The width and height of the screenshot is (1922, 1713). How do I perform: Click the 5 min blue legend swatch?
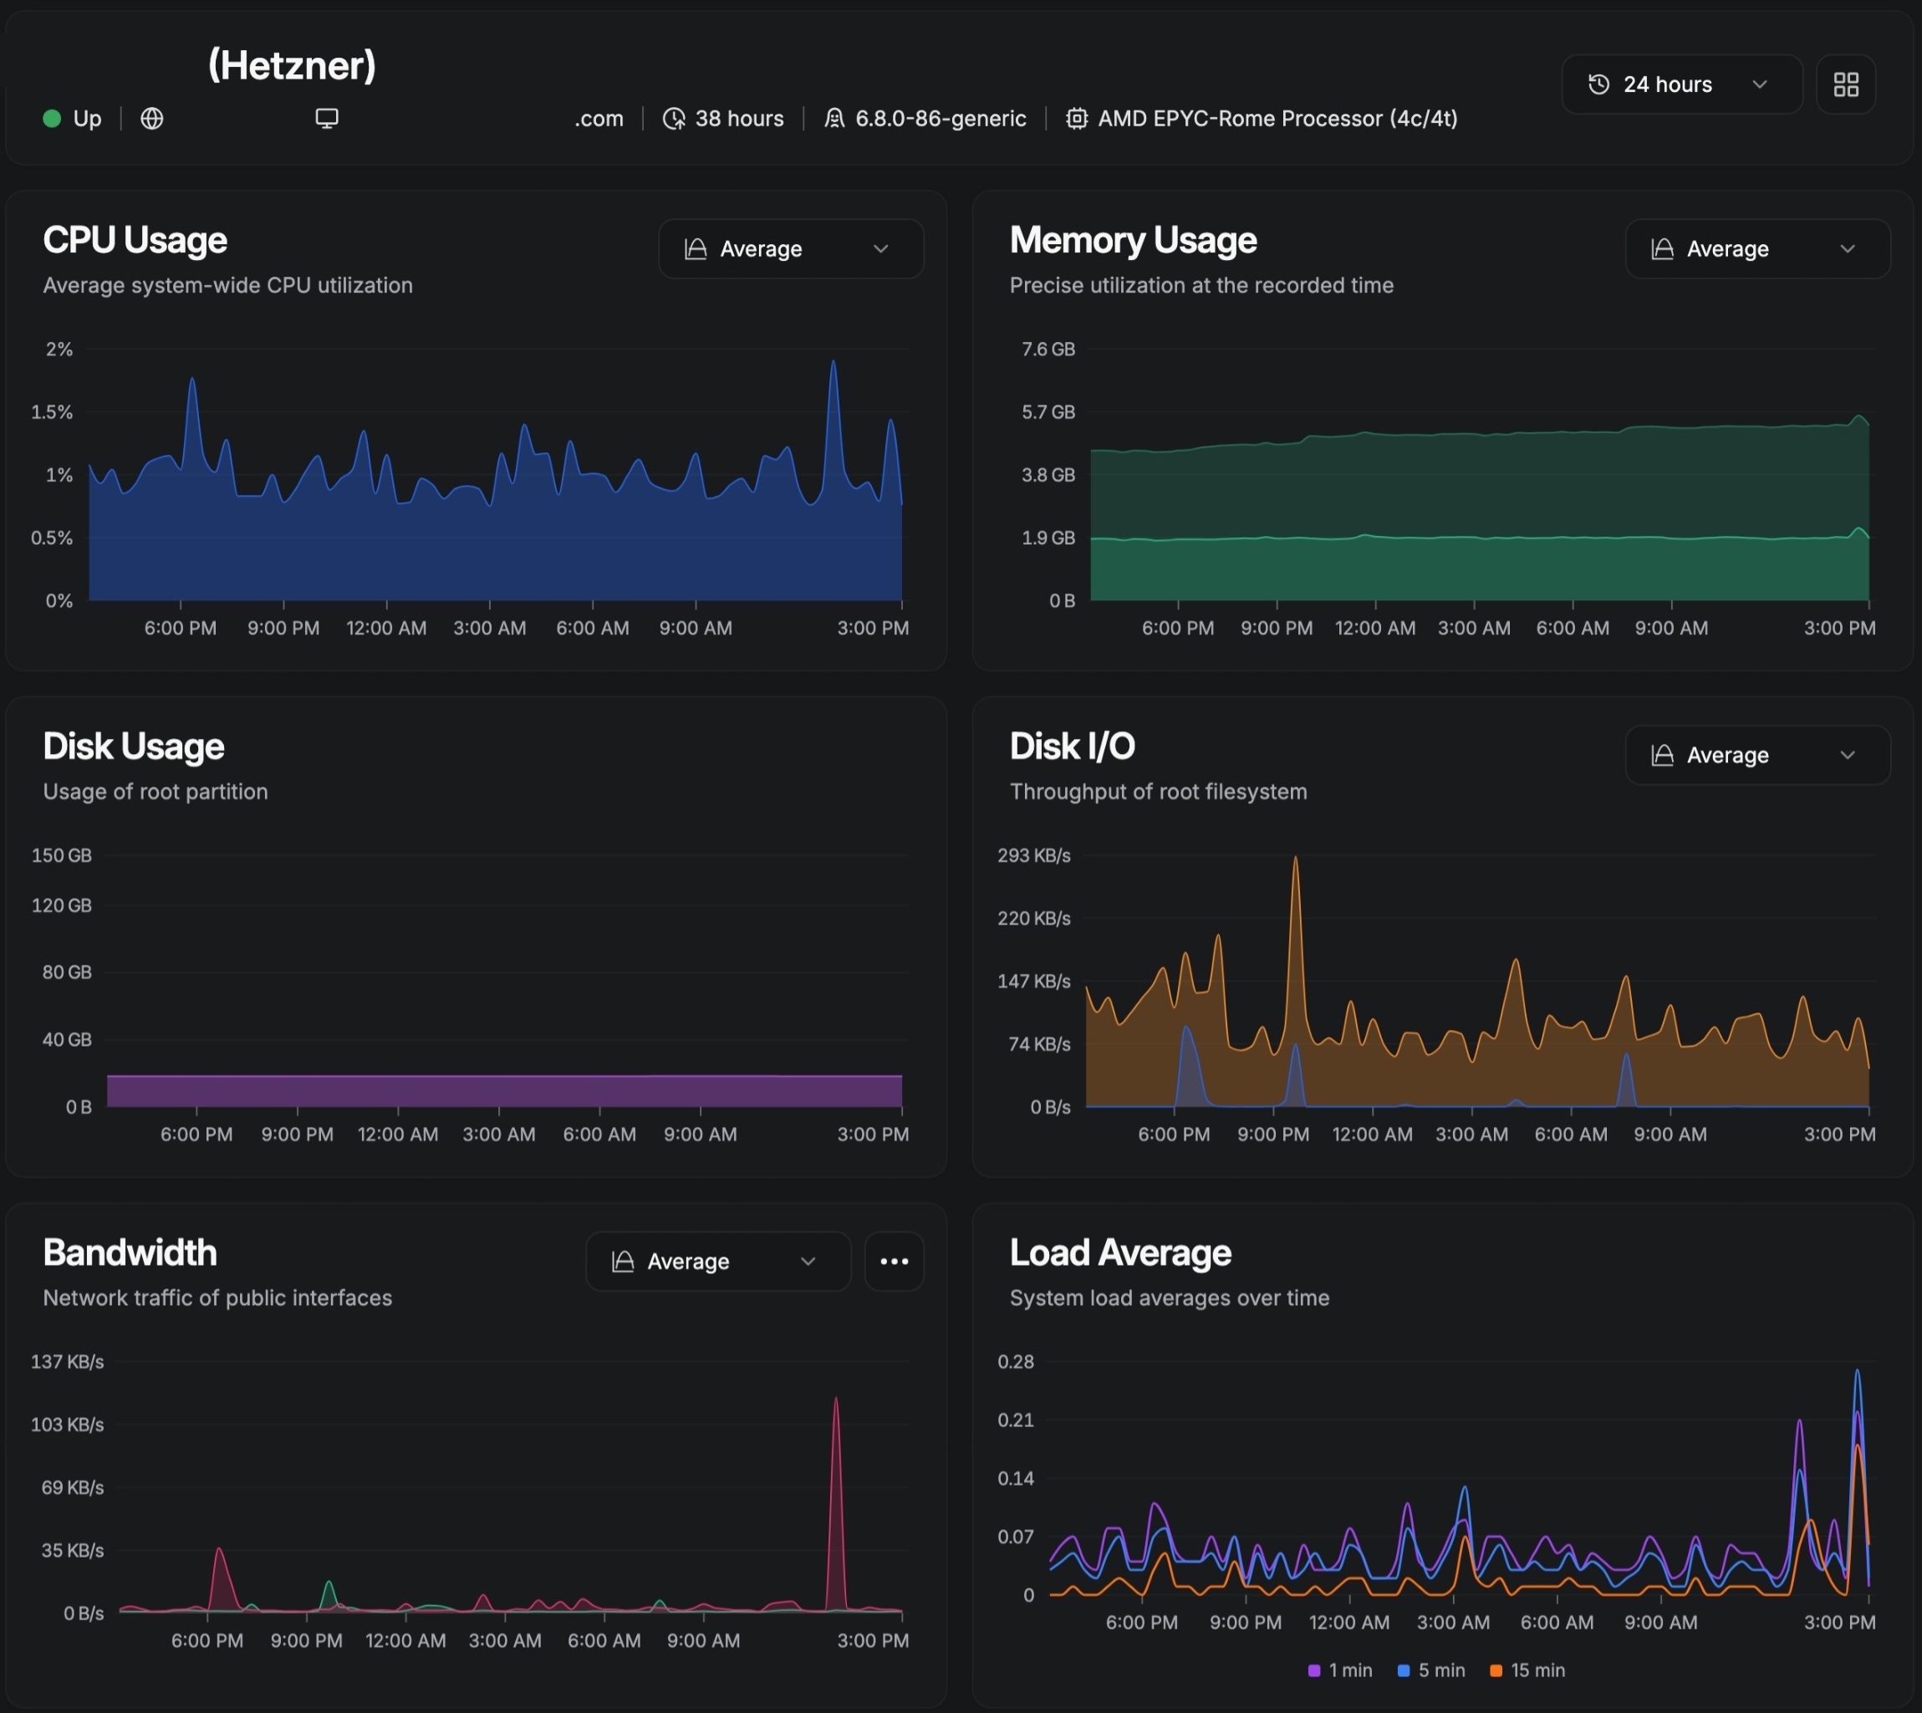tap(1404, 1670)
